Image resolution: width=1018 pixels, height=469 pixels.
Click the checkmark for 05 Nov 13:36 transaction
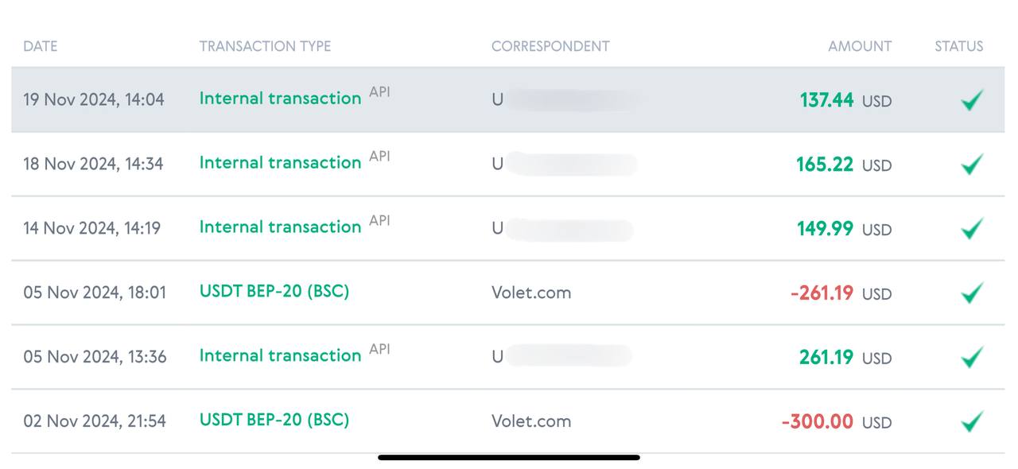click(971, 358)
